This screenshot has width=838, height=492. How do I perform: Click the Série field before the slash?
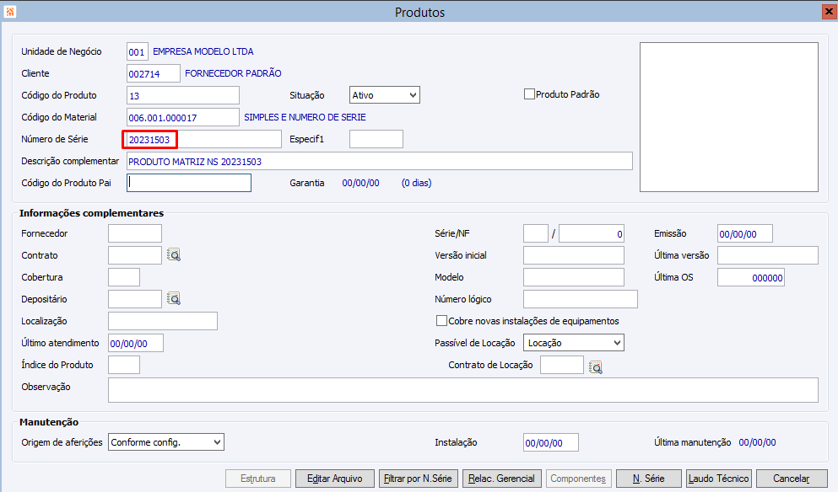(536, 233)
